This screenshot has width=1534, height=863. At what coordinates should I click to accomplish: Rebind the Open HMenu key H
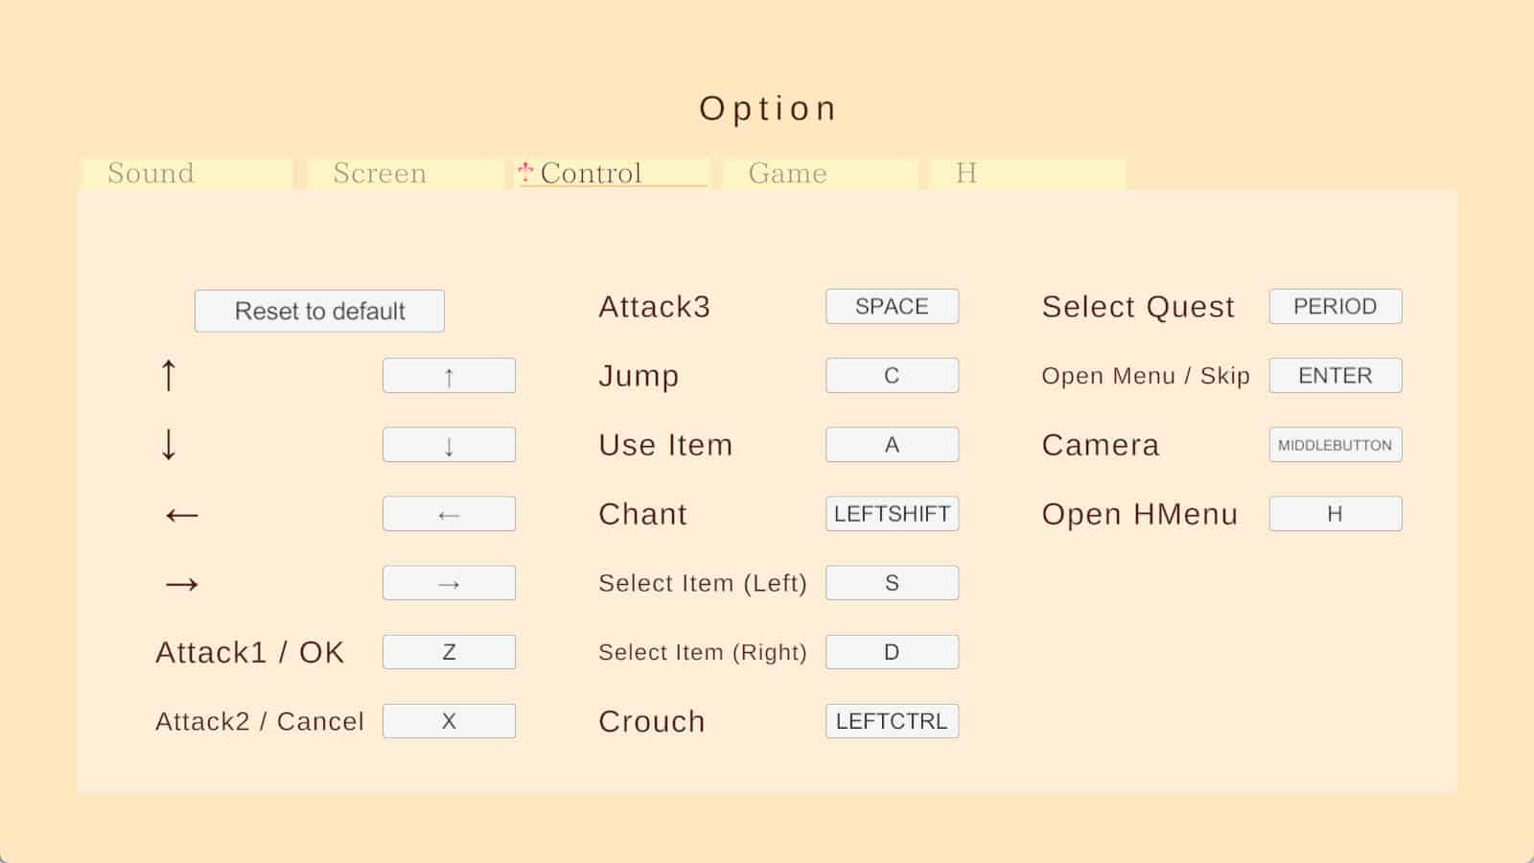click(x=1335, y=514)
